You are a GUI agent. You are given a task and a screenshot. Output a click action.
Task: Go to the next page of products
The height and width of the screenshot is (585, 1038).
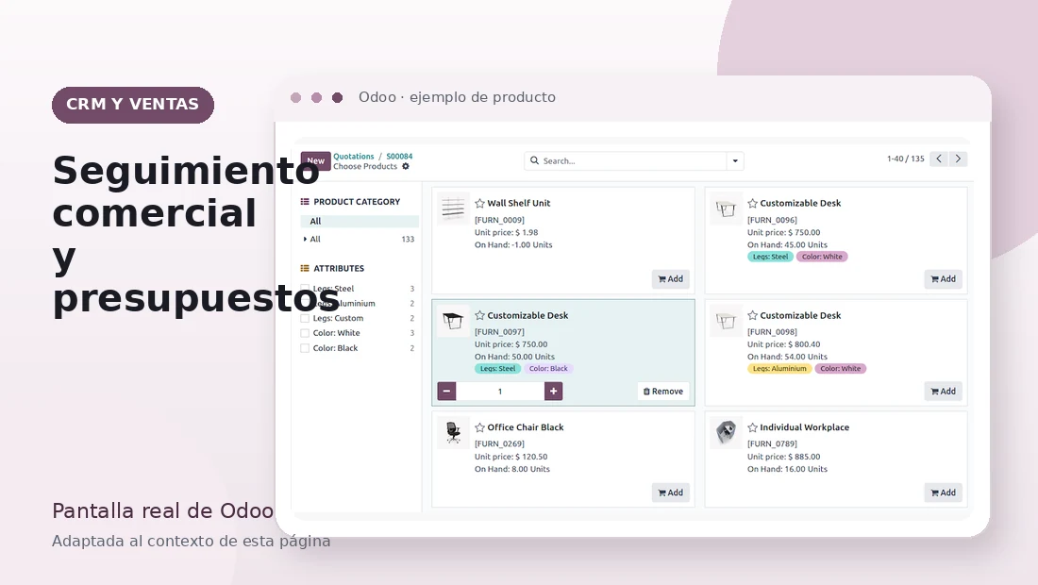(958, 159)
